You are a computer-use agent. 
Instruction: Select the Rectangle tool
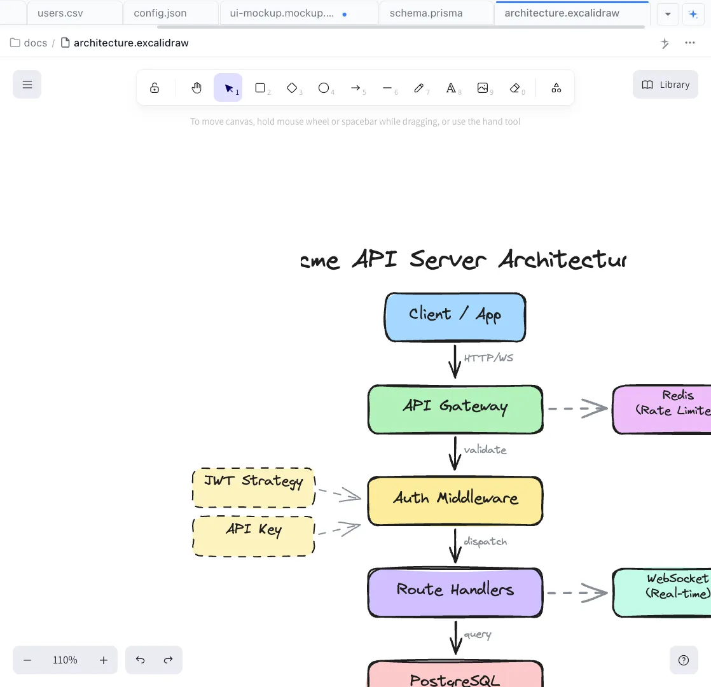[x=261, y=87]
